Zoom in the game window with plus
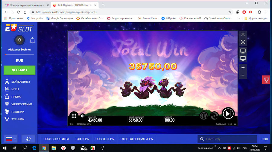 (x=243, y=67)
